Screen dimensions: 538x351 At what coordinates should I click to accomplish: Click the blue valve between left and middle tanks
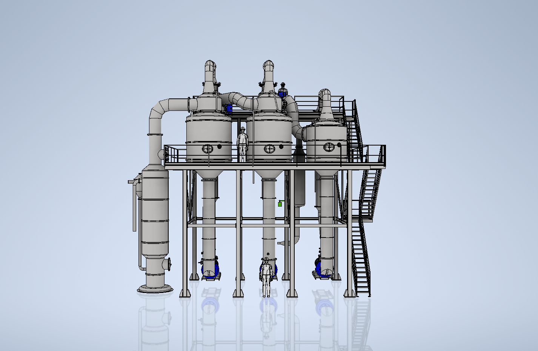(x=229, y=109)
